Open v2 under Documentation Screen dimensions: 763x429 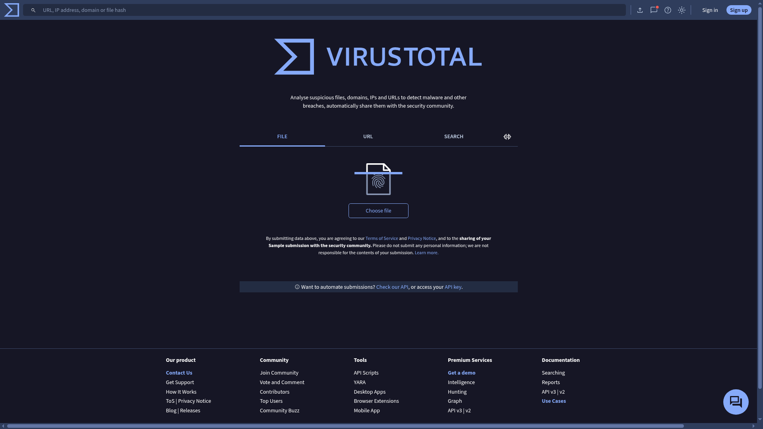tap(562, 392)
